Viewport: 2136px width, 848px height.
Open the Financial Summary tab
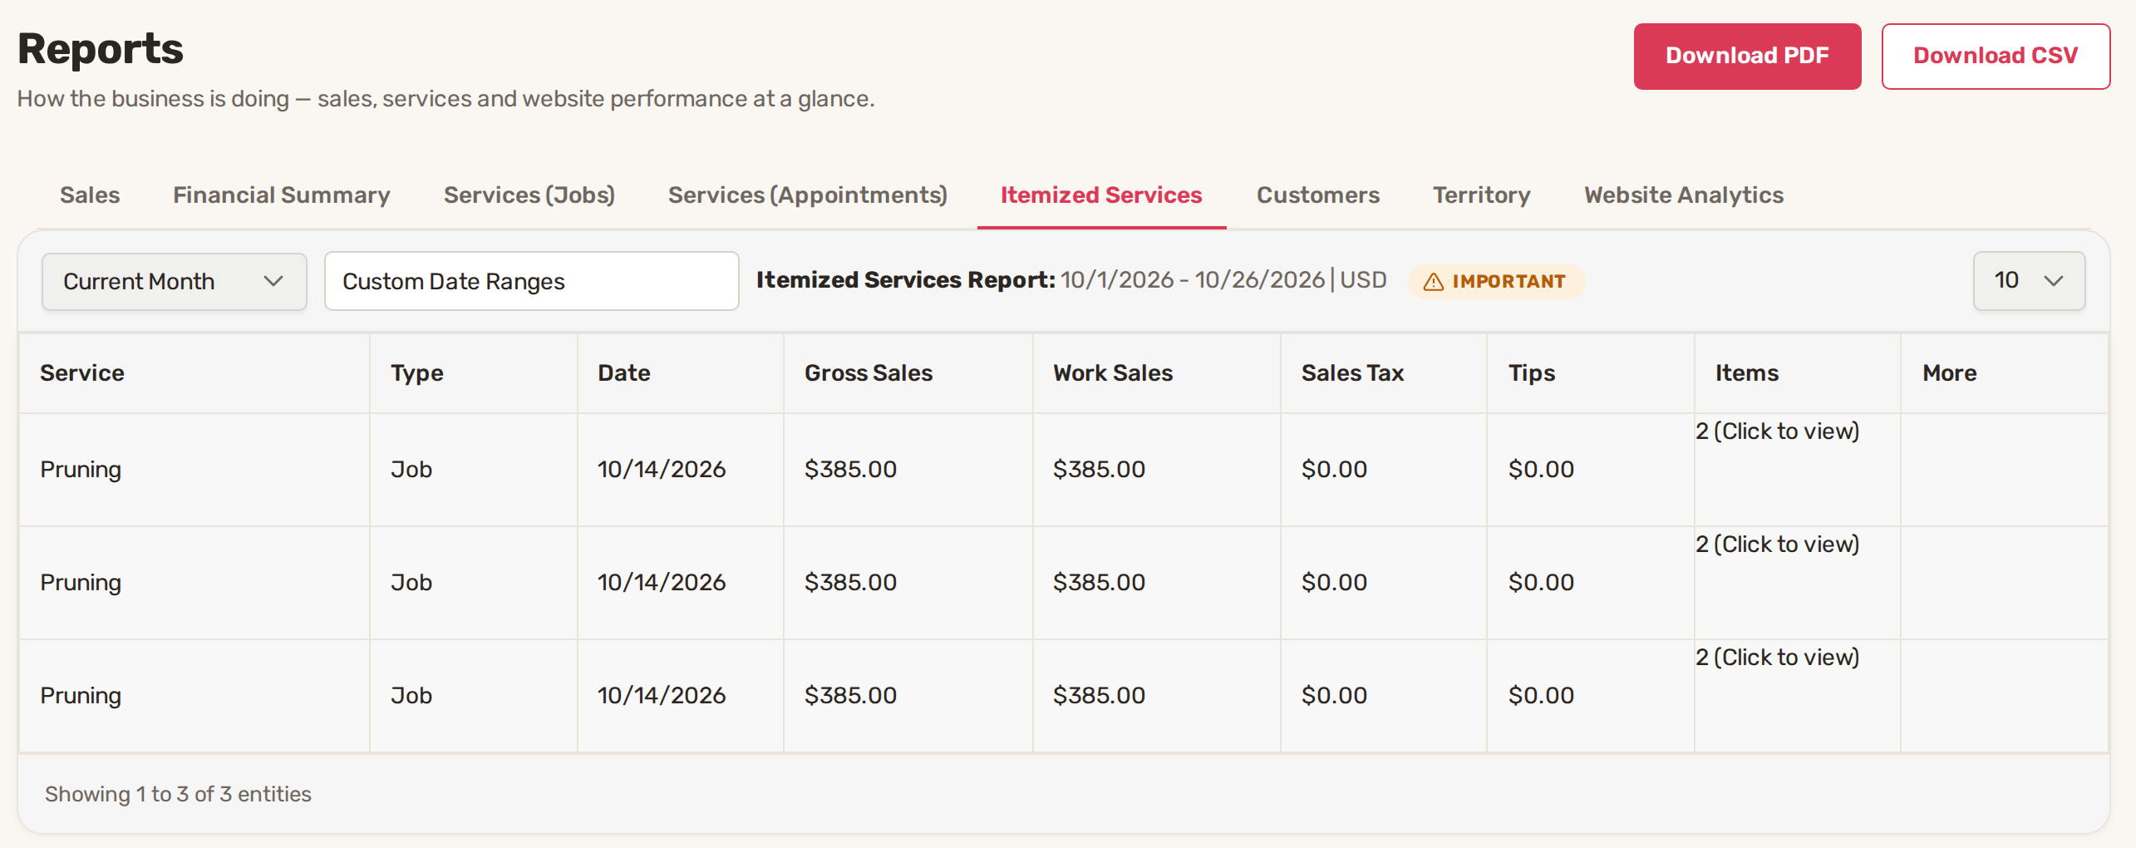(282, 195)
